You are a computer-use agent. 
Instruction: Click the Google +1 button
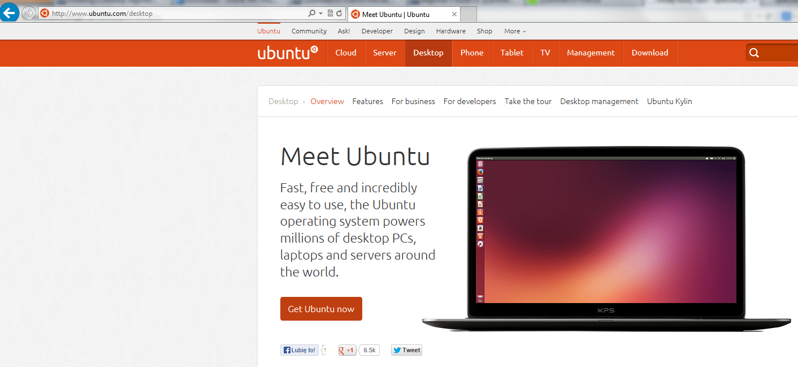[x=348, y=350]
